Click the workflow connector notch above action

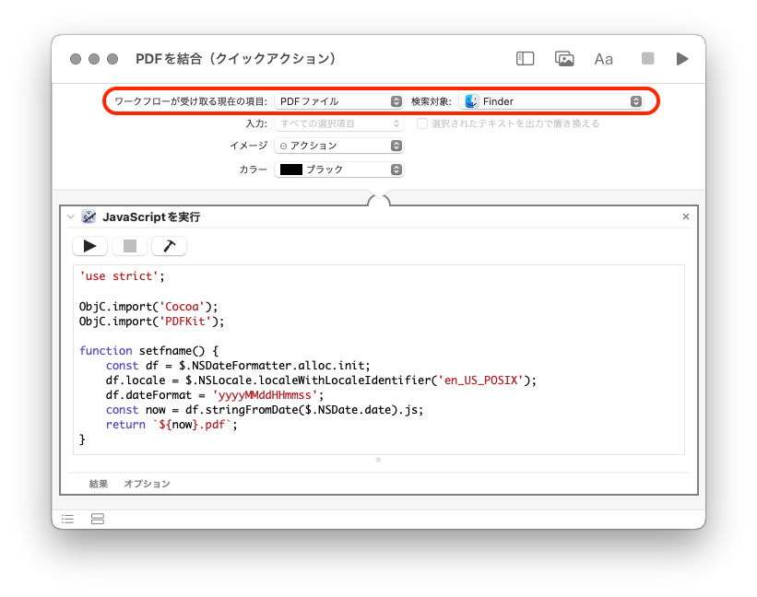point(378,199)
